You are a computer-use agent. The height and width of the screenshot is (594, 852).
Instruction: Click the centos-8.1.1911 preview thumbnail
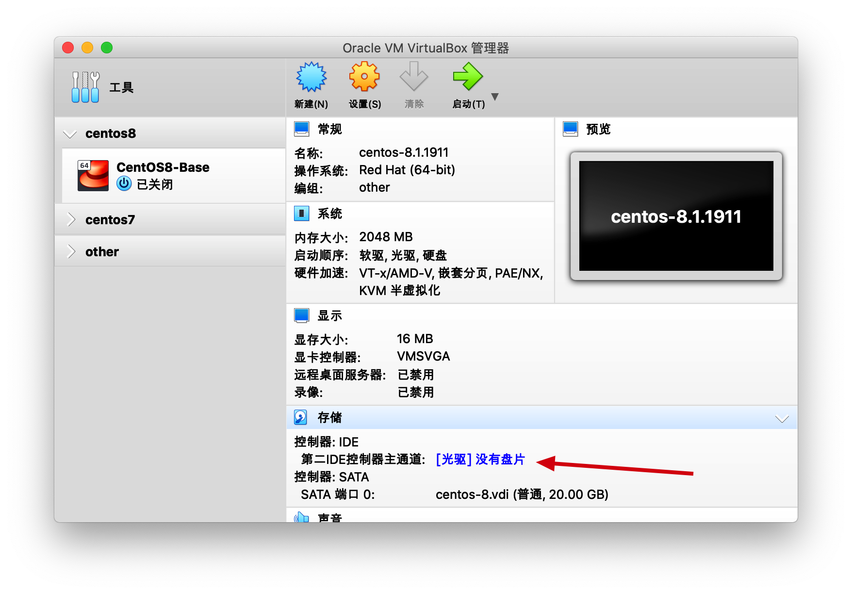tap(676, 216)
